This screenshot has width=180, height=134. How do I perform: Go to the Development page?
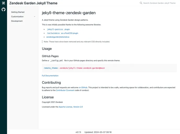[17, 21]
